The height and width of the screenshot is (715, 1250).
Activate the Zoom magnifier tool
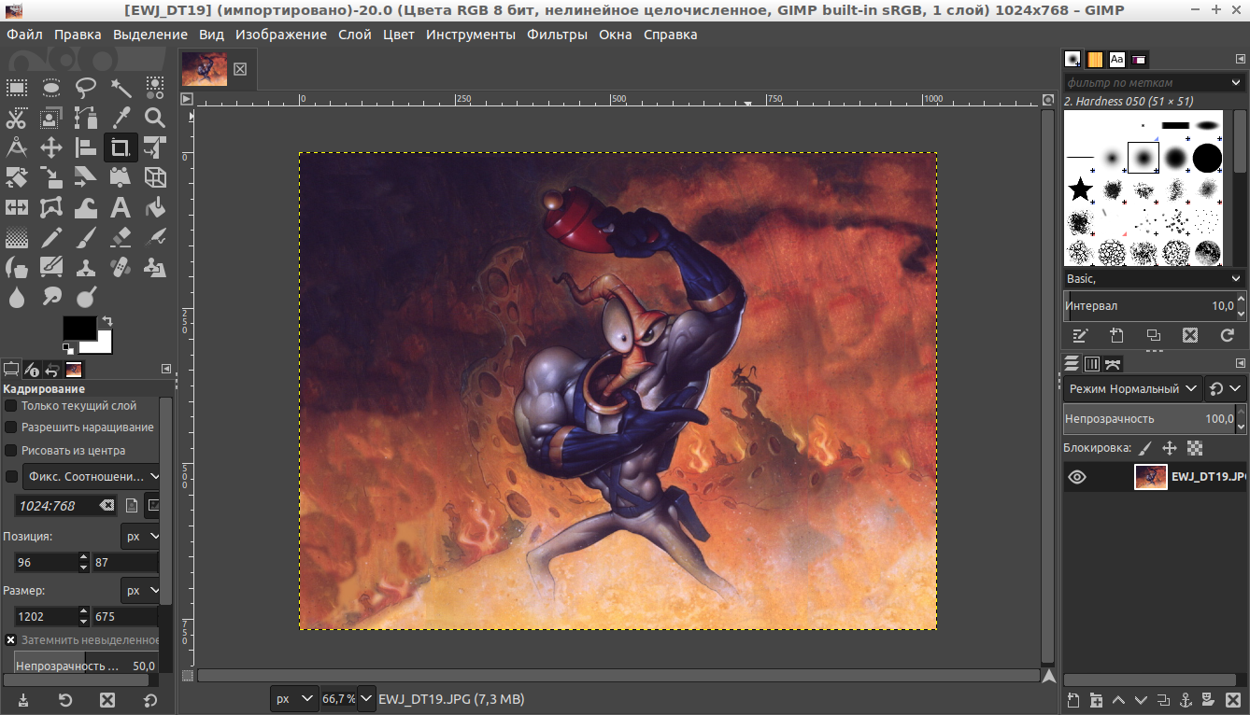point(155,118)
